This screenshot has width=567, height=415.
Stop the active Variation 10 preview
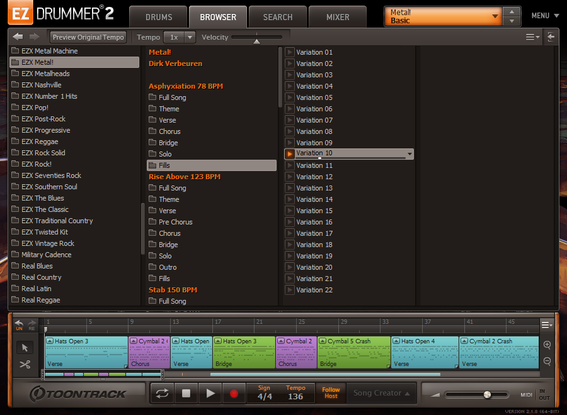[289, 153]
